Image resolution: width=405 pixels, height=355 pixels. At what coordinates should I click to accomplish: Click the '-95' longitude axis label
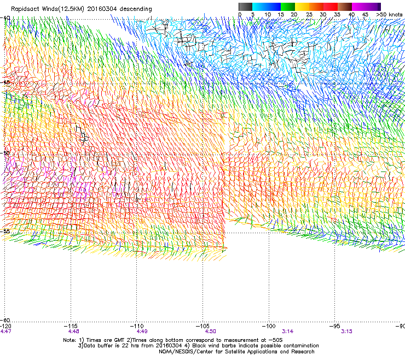pyautogui.click(x=335, y=326)
